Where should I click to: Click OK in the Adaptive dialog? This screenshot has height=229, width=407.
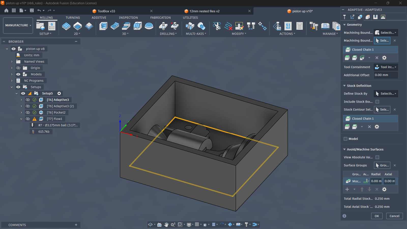(377, 216)
